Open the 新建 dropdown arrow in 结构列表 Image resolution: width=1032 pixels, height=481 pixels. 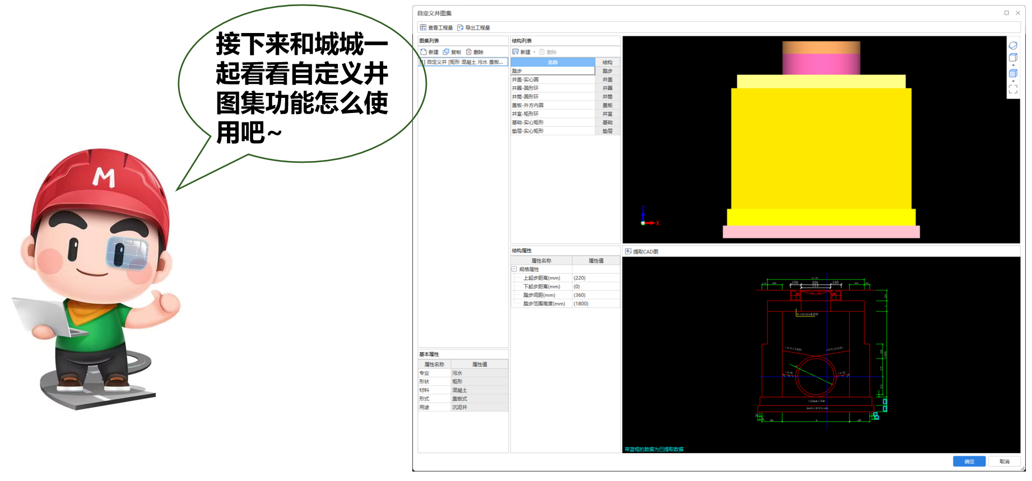pos(534,52)
